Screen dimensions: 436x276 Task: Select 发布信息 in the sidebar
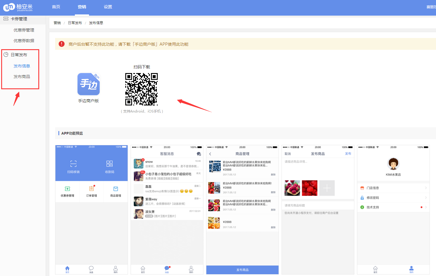[22, 66]
